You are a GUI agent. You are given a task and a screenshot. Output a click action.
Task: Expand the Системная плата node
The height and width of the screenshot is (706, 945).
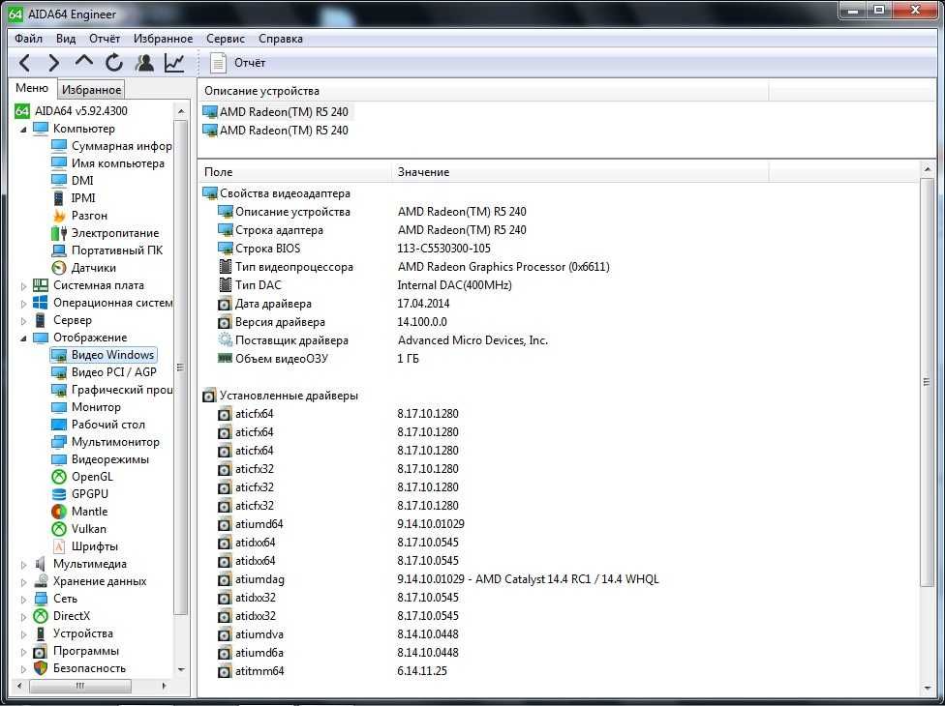click(x=23, y=286)
